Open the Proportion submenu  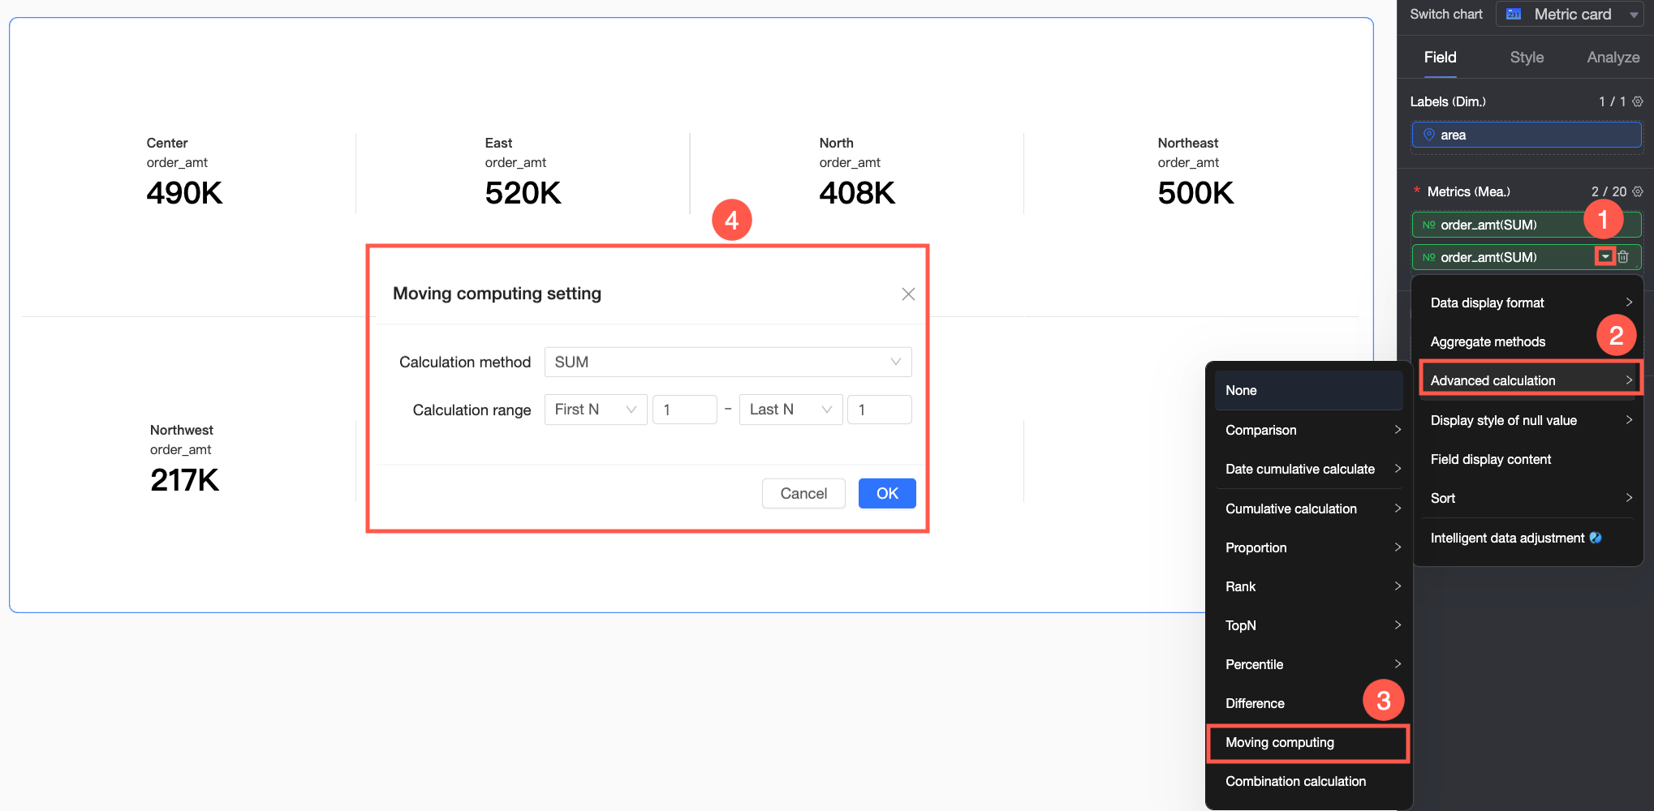[1309, 547]
